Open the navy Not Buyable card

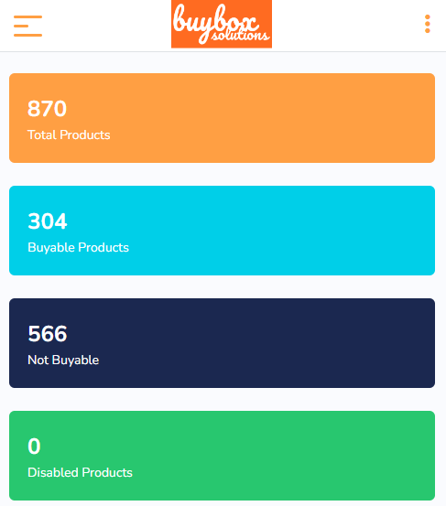click(x=222, y=343)
